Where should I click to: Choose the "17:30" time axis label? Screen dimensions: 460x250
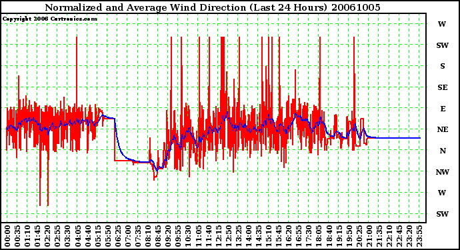click(x=309, y=236)
